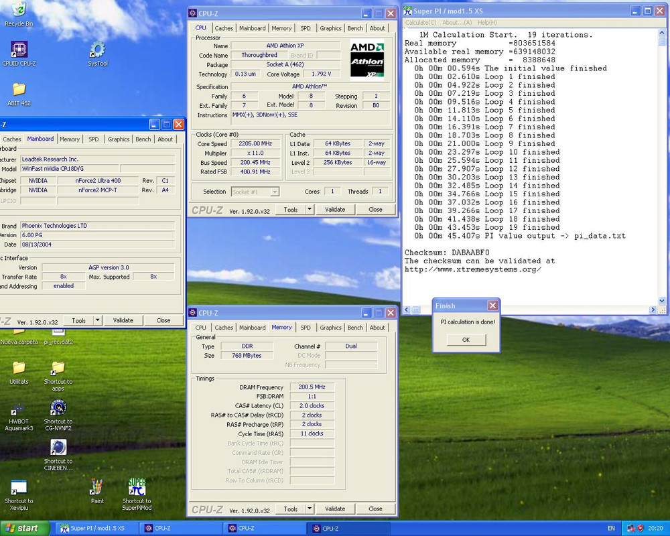Click the Checksum: DABAABF0 line
Screen dimensions: 670x536
point(447,253)
